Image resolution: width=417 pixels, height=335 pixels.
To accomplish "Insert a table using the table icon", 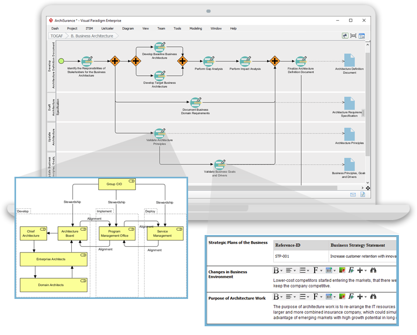I will [329, 271].
